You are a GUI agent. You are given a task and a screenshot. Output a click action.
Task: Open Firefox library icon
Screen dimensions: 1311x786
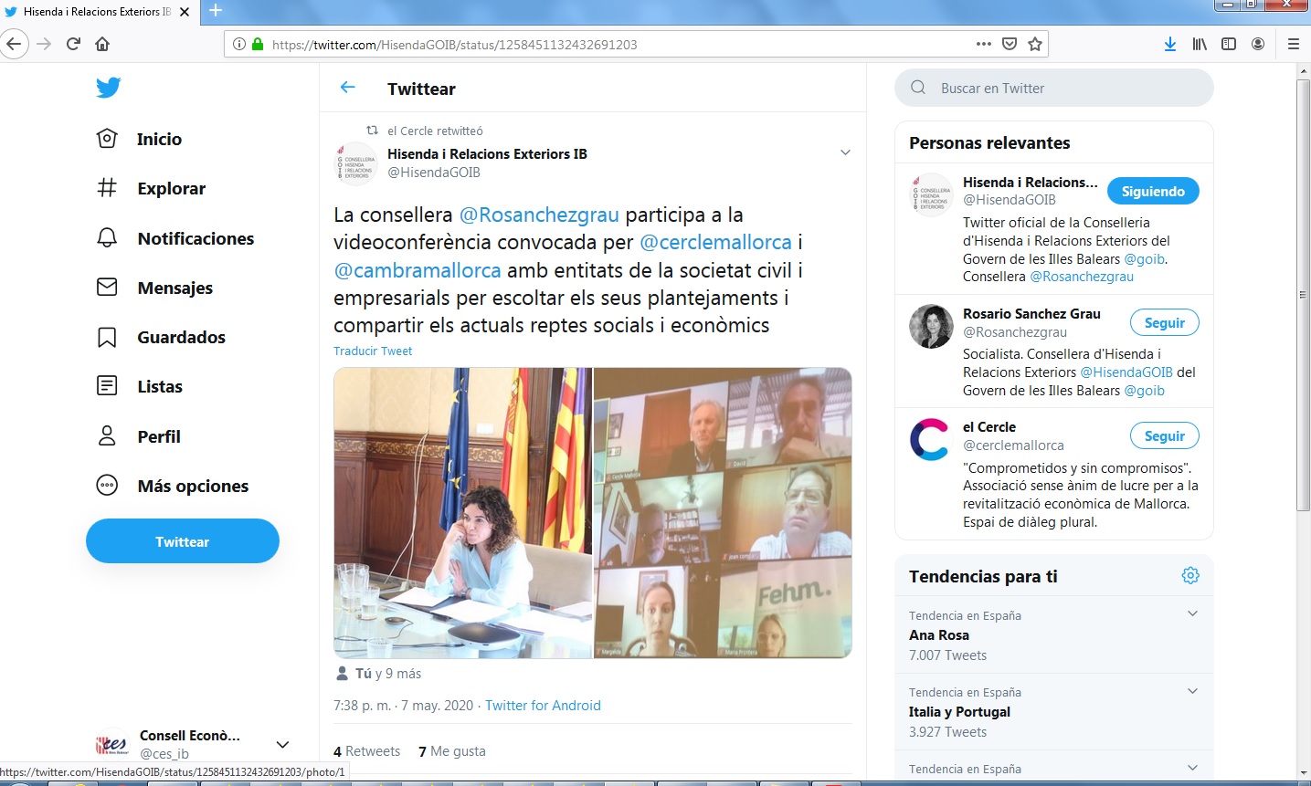pyautogui.click(x=1200, y=44)
